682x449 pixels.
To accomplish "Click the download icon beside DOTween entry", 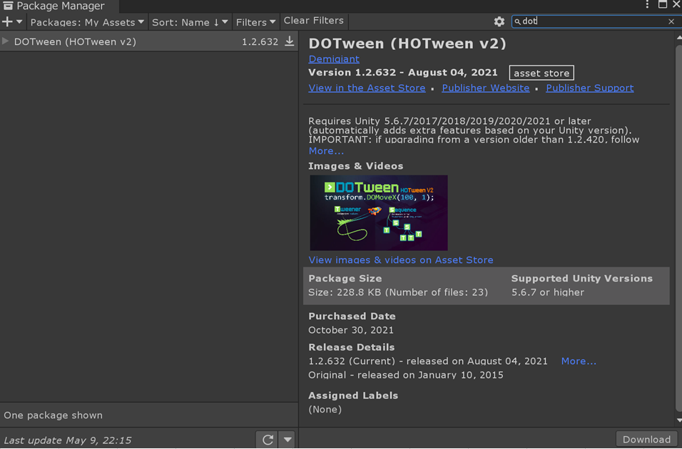I will click(290, 41).
